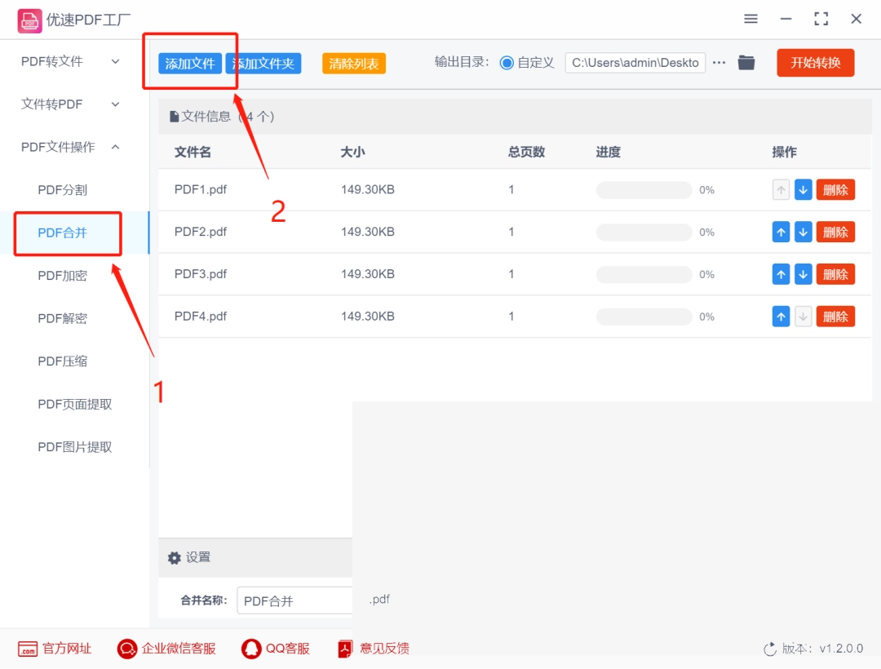Click the 进度 column header
The height and width of the screenshot is (669, 881).
[608, 153]
